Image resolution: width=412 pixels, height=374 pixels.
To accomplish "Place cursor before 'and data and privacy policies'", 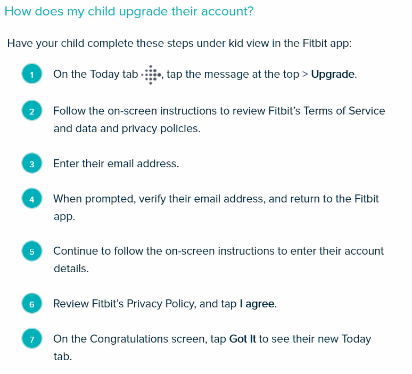I will pyautogui.click(x=54, y=128).
